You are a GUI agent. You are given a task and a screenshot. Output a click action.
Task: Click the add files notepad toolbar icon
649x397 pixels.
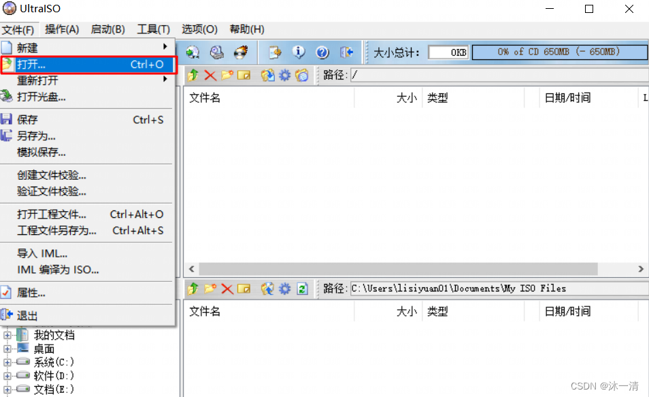tap(275, 52)
